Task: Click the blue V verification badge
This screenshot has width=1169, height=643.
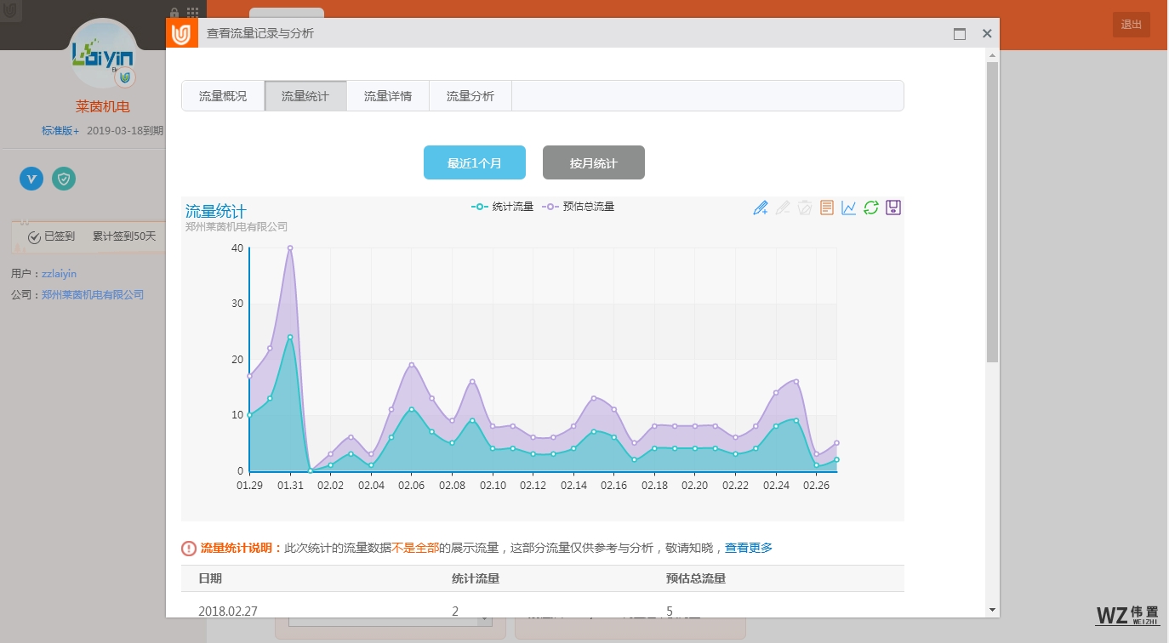Action: [31, 179]
